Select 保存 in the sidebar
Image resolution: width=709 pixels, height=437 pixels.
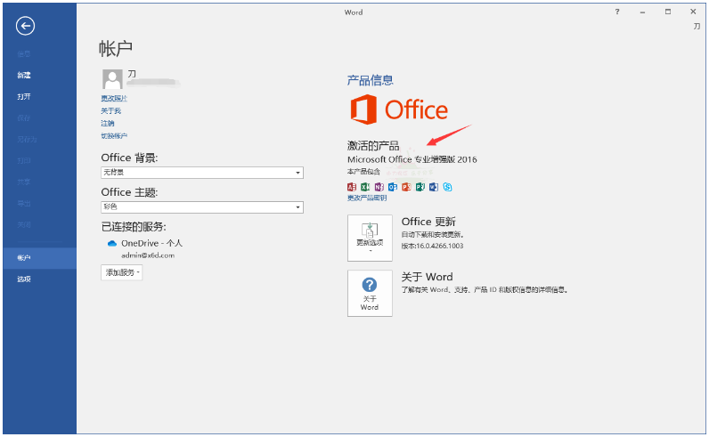(x=24, y=118)
